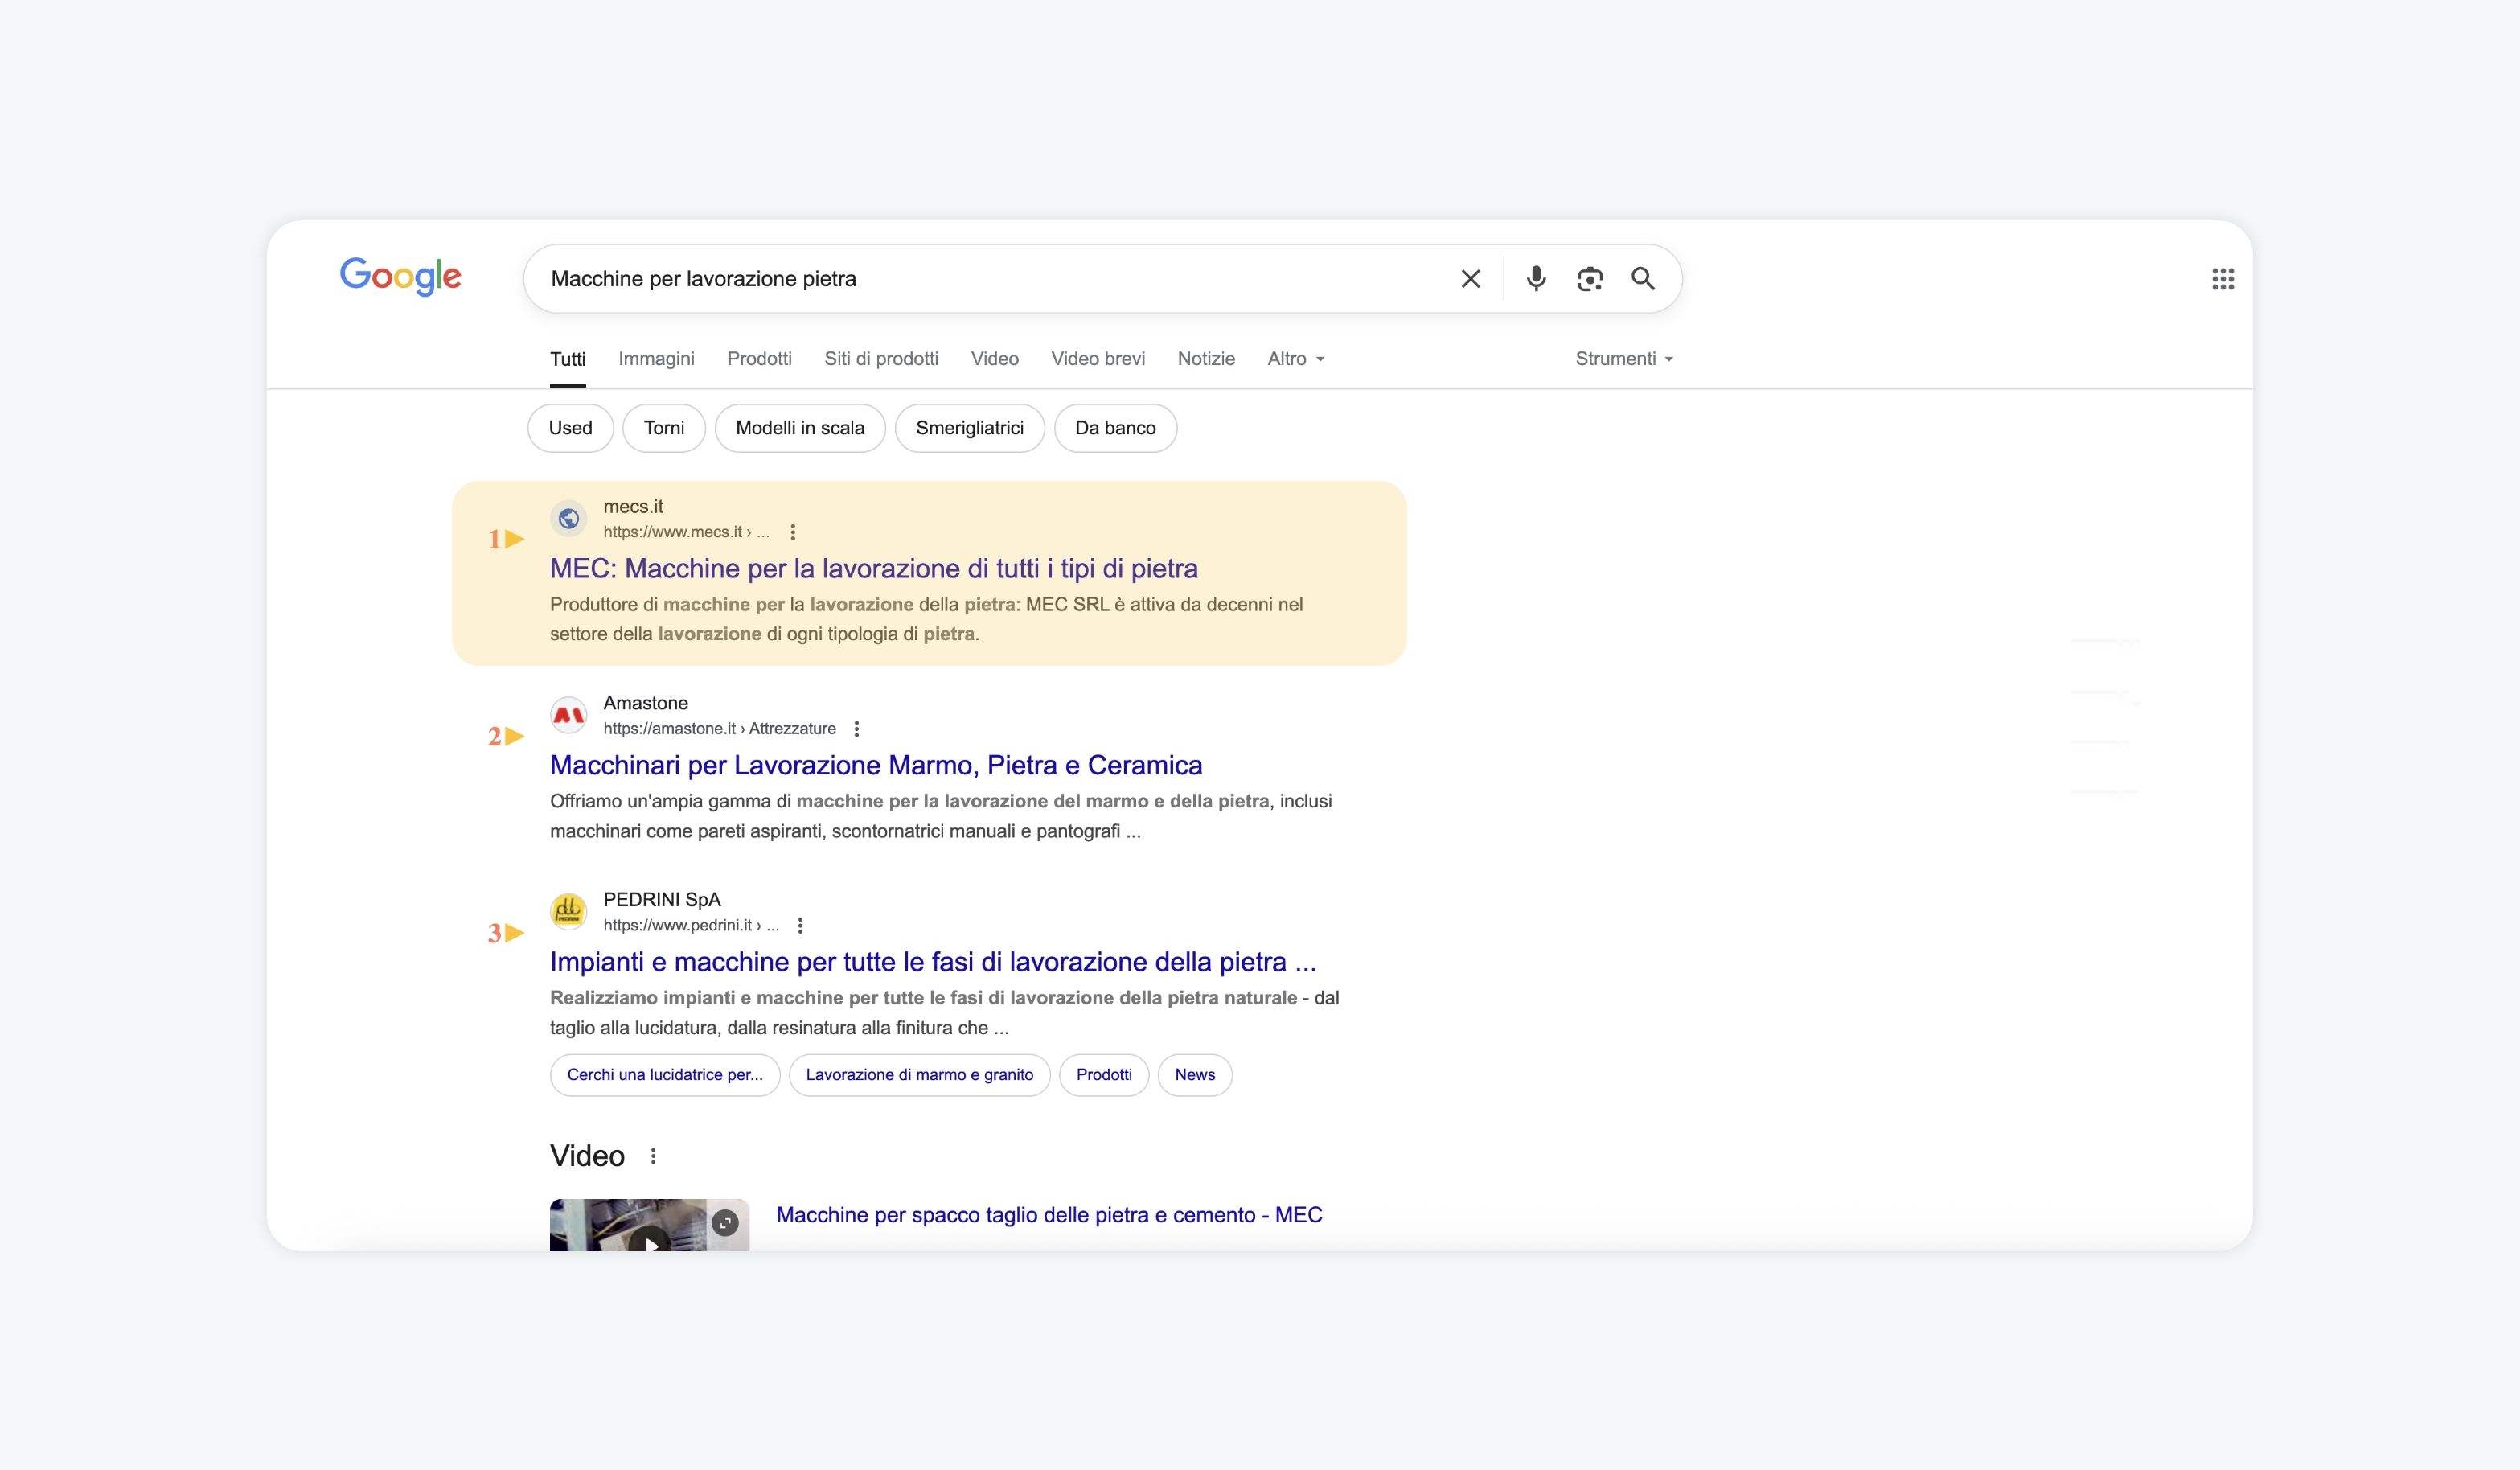This screenshot has height=1470, width=2520.
Task: Clear the search box with the X icon
Action: [1470, 279]
